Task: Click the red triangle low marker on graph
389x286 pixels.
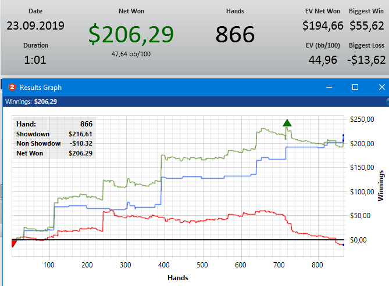Action: pyautogui.click(x=14, y=244)
